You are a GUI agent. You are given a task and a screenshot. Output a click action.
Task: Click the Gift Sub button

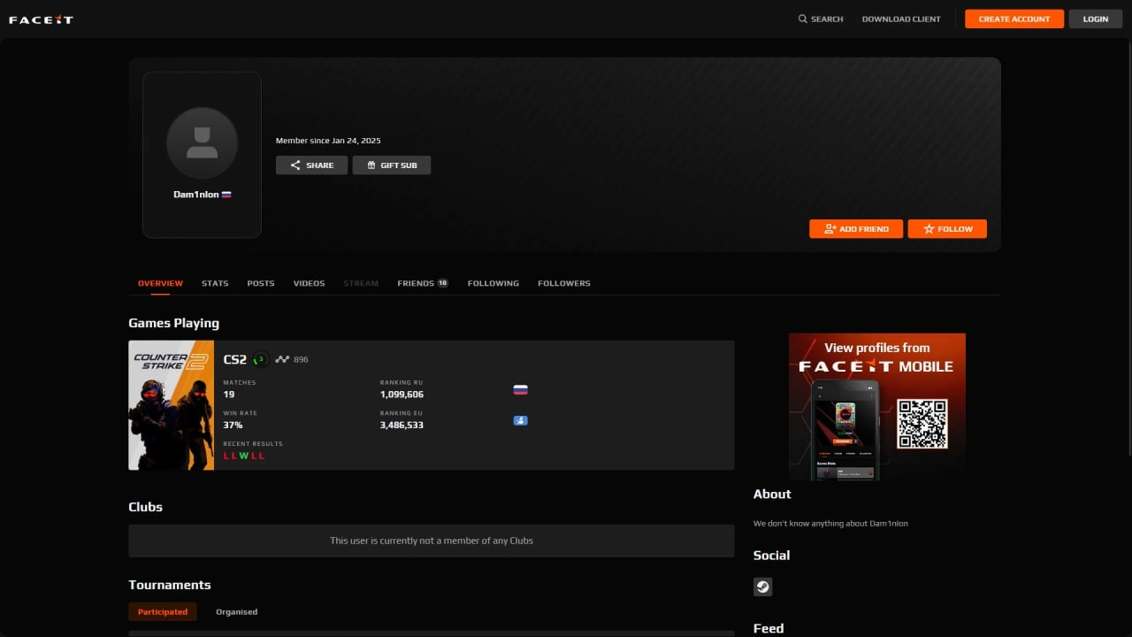coord(391,165)
